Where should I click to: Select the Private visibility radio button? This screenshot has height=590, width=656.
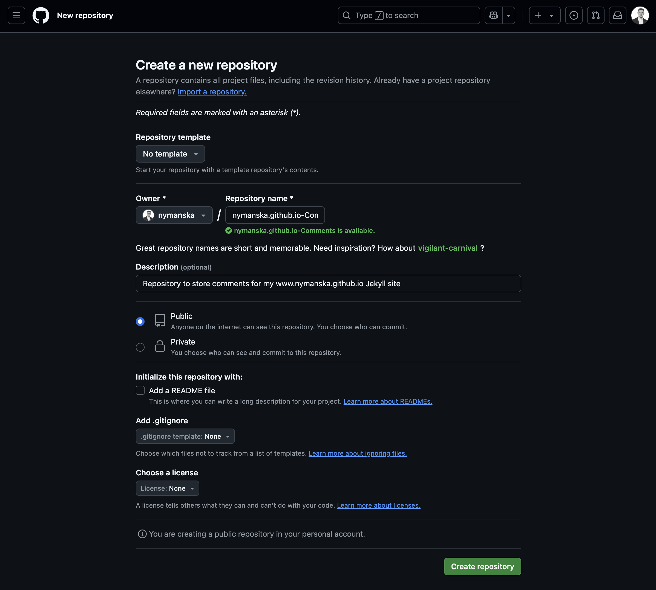[140, 347]
